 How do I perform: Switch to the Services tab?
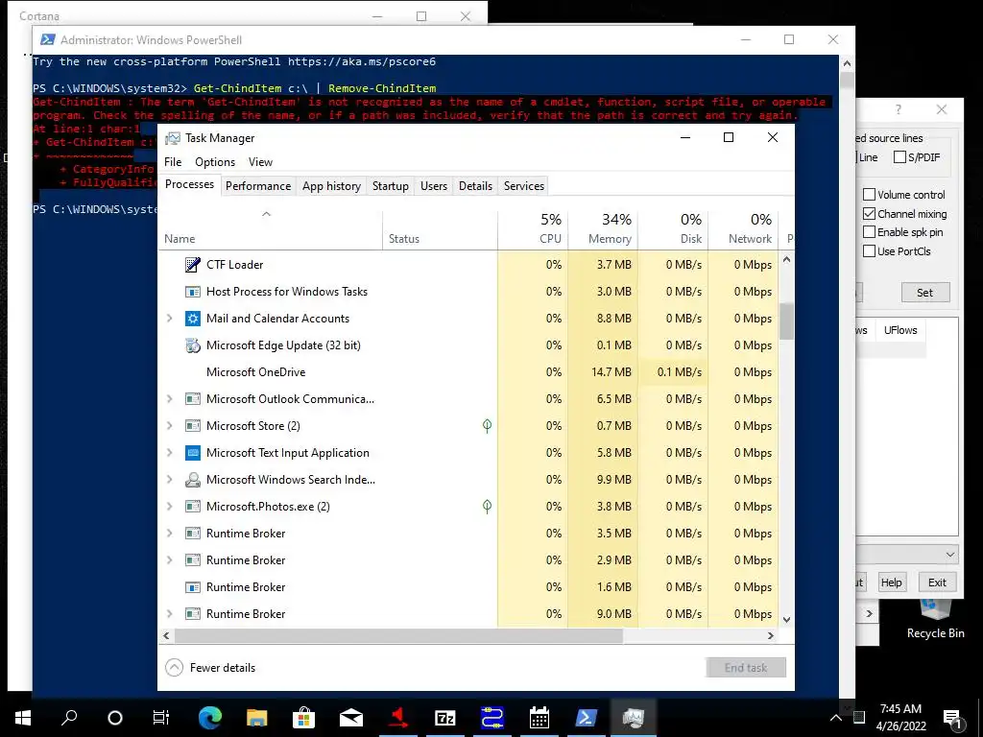point(524,186)
